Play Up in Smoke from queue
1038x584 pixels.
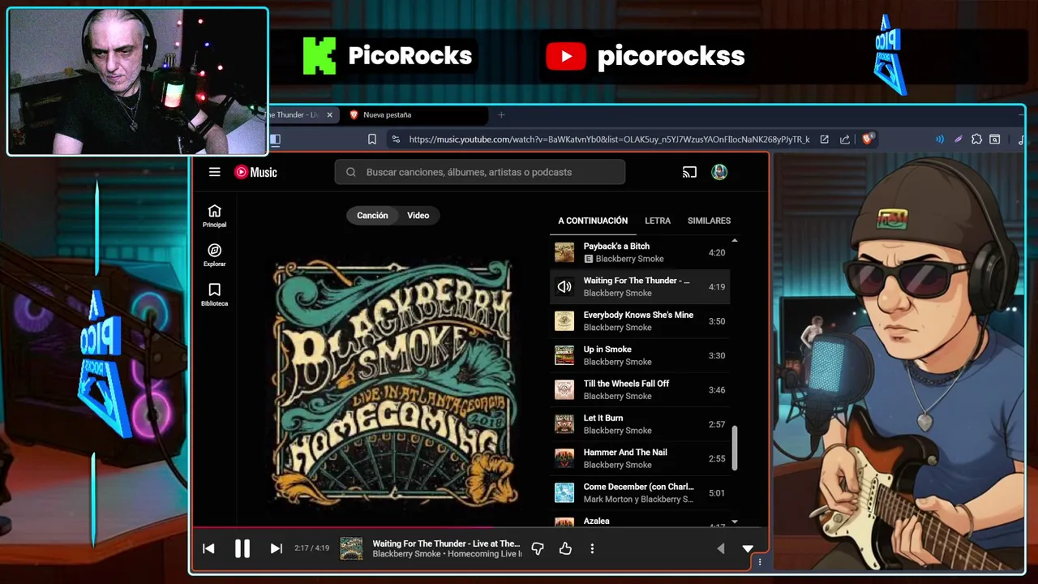(x=640, y=355)
